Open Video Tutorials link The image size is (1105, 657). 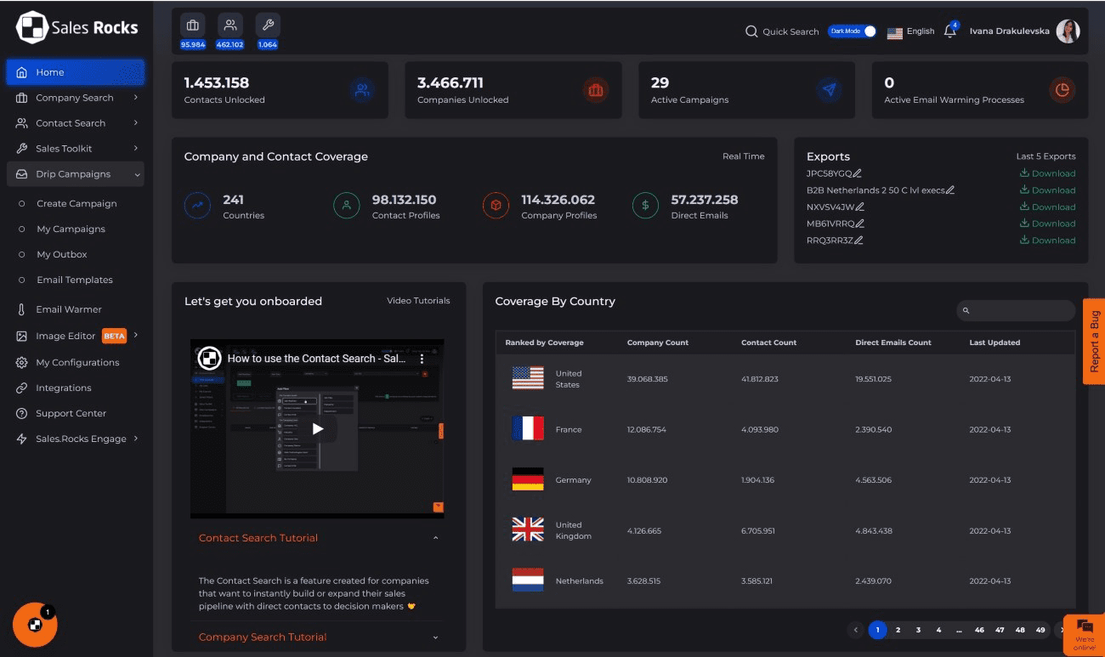418,301
